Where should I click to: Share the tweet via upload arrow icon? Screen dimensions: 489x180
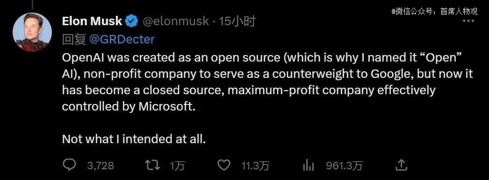pos(401,165)
